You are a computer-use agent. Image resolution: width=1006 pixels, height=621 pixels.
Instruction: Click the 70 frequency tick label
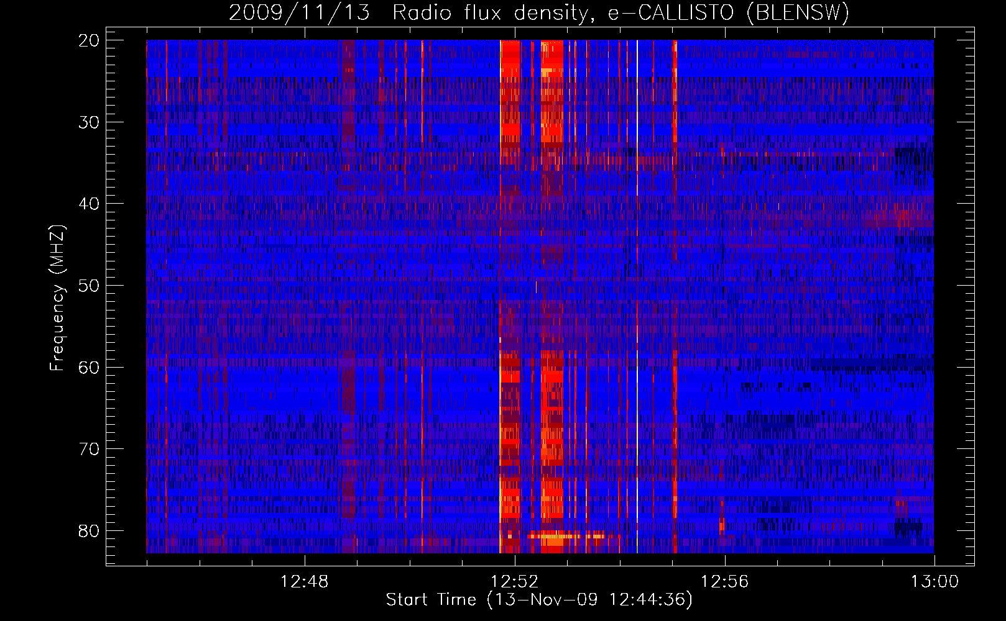[x=89, y=449]
